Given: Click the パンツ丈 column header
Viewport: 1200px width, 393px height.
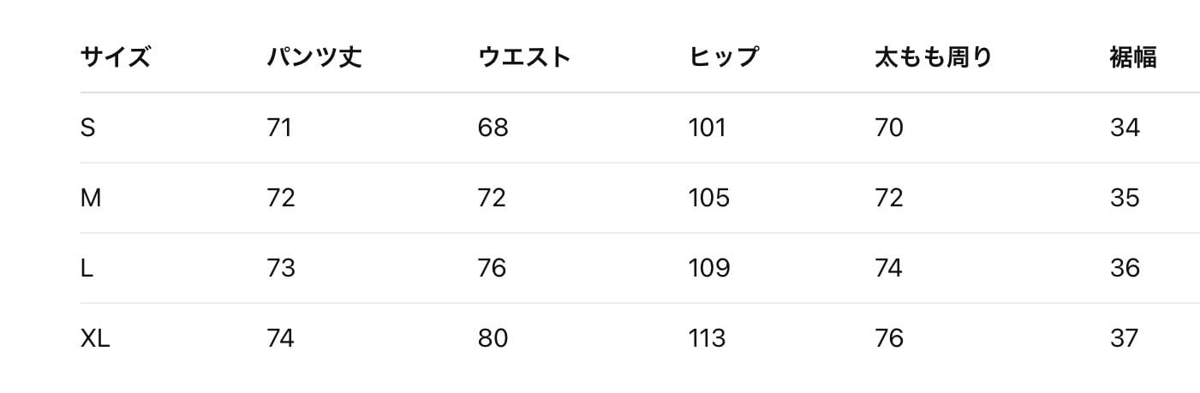Looking at the screenshot, I should pos(313,57).
